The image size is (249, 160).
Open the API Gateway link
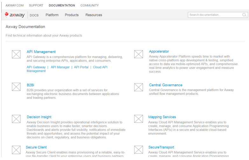click(36, 67)
